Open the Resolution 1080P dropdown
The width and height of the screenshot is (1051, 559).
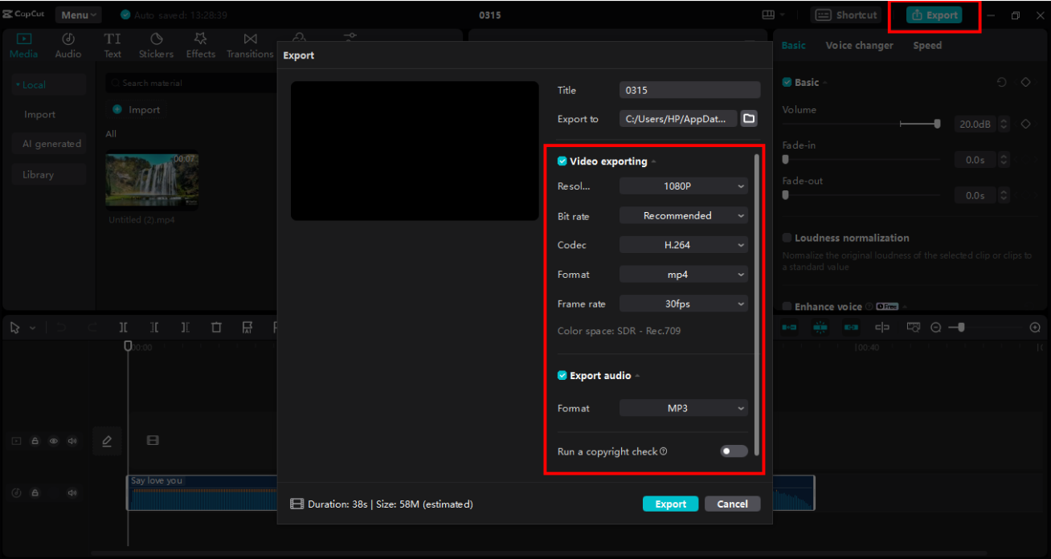point(684,186)
